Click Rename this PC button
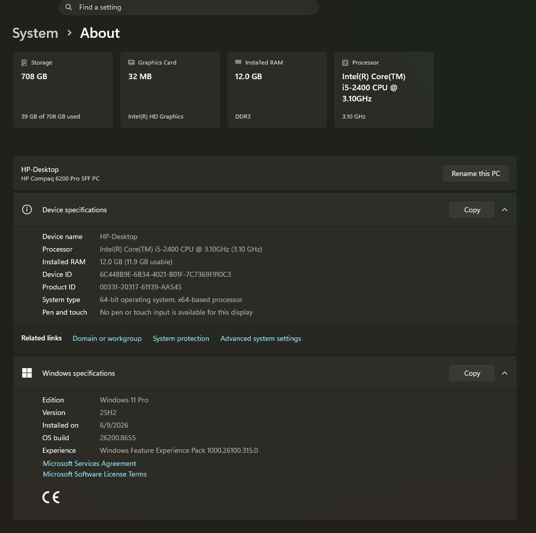This screenshot has height=533, width=536. click(475, 173)
